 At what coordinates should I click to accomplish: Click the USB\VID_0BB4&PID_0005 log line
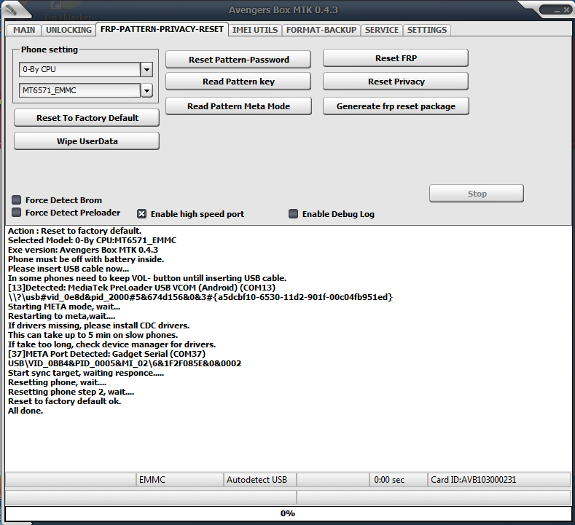[125, 363]
